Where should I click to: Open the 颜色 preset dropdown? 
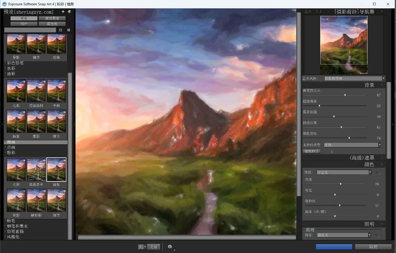point(344,172)
